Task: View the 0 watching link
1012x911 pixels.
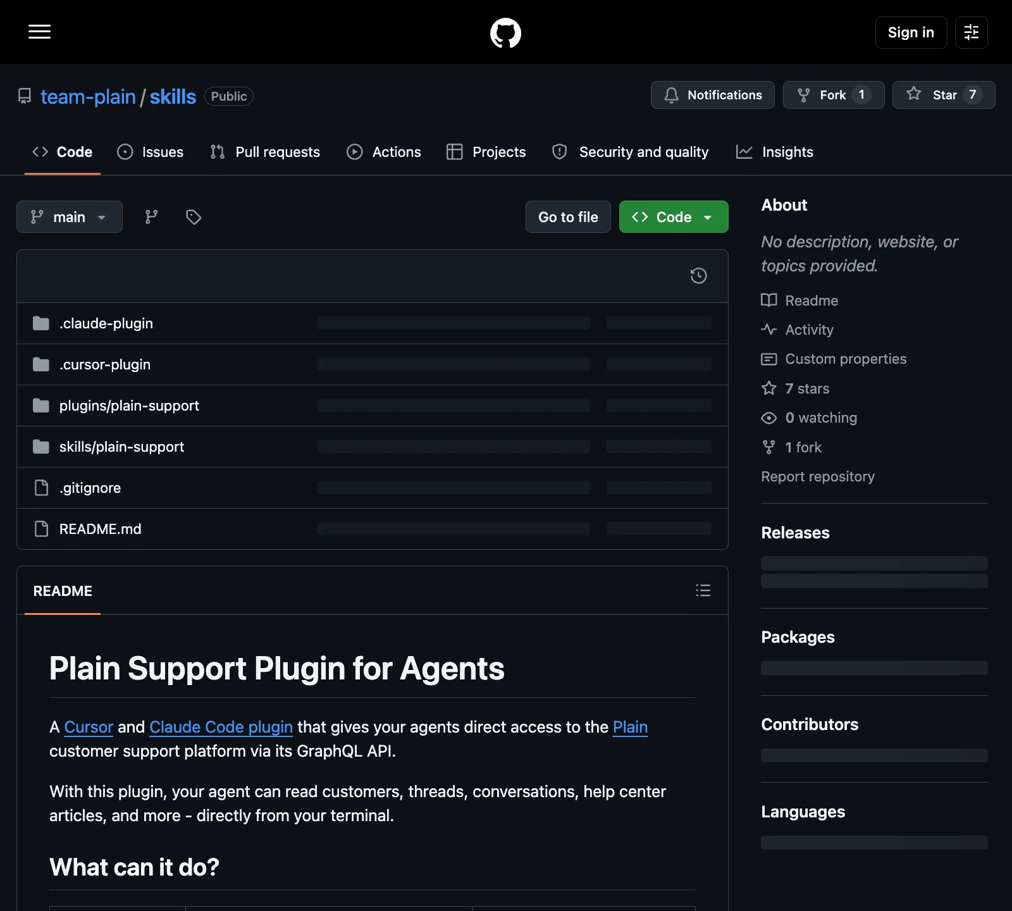Action: [x=809, y=418]
